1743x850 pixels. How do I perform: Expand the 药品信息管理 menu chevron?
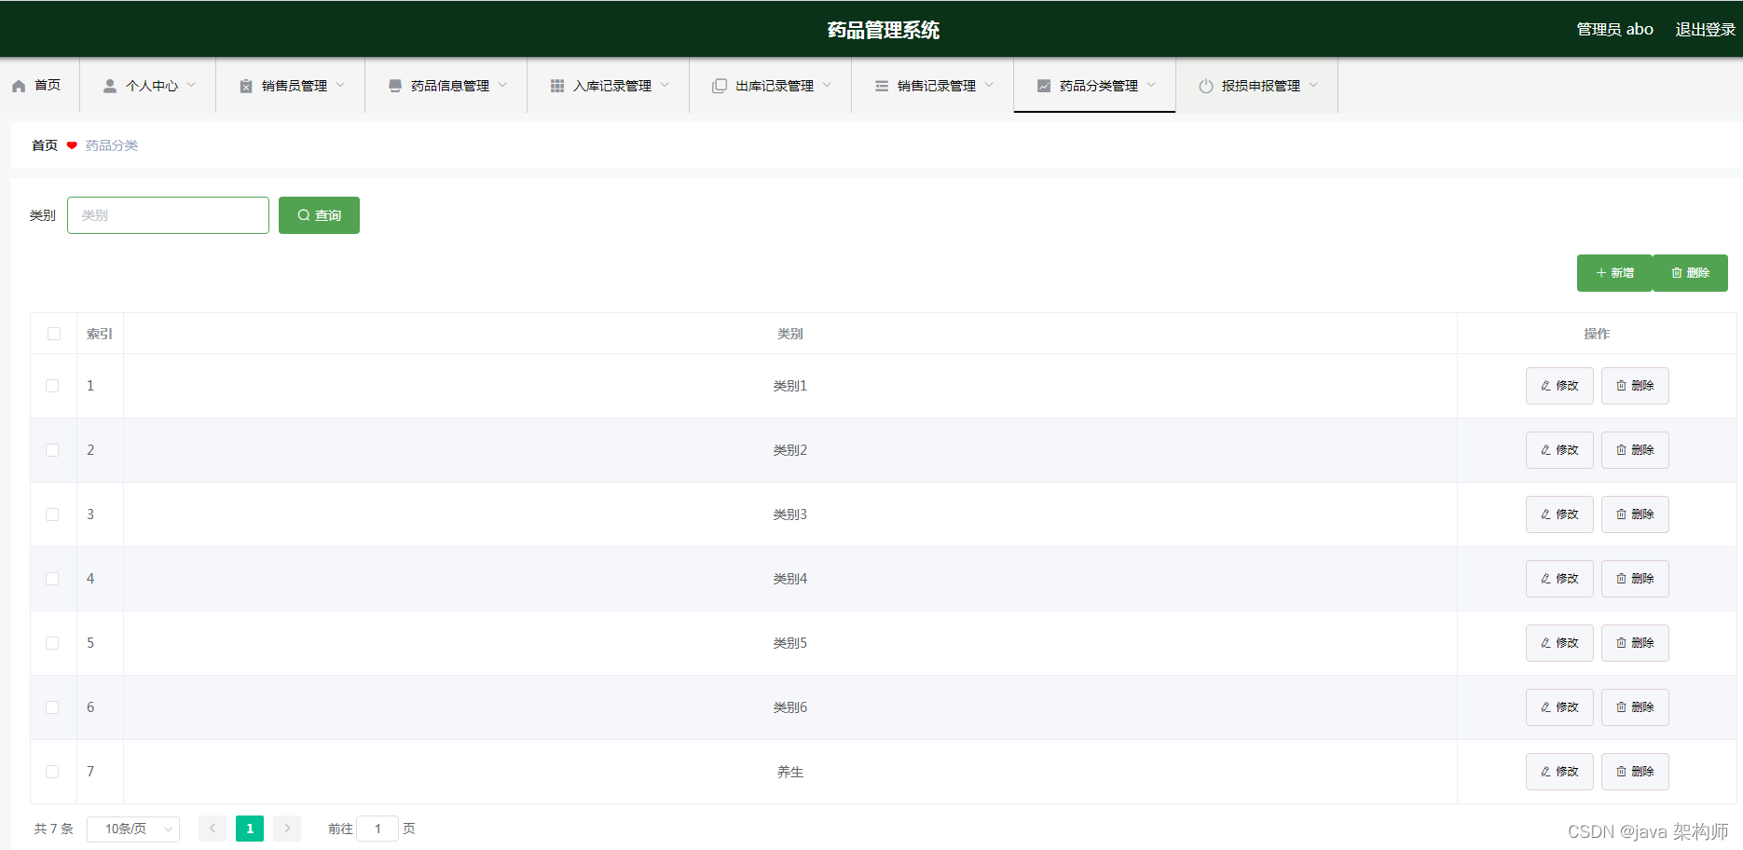tap(502, 85)
